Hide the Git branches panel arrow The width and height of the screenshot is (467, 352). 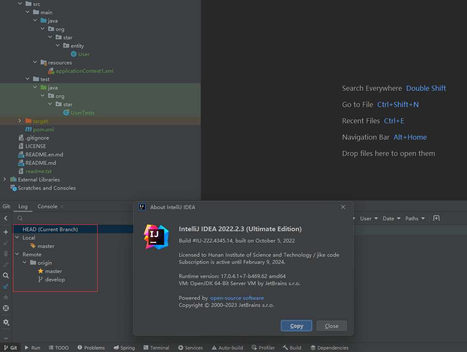click(x=6, y=218)
